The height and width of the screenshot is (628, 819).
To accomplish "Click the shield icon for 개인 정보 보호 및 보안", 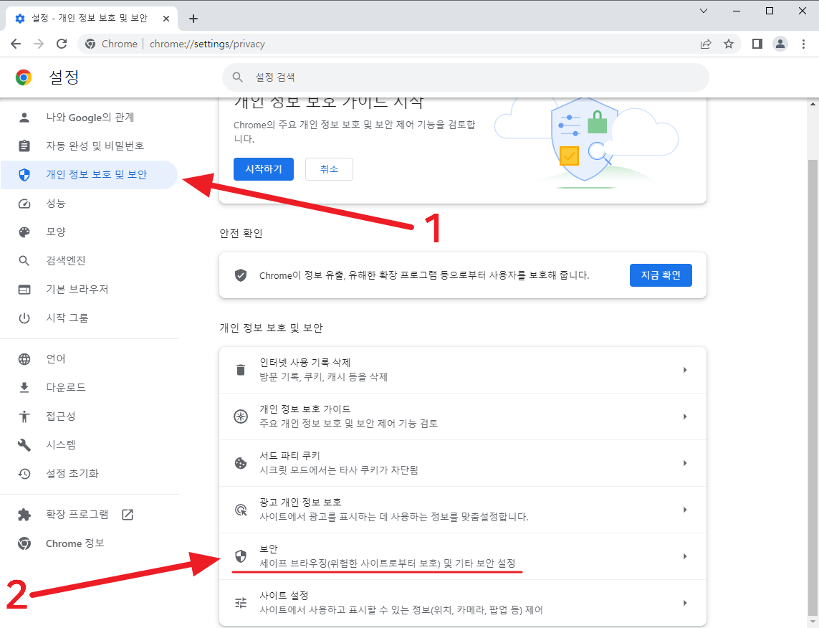I will 24,174.
